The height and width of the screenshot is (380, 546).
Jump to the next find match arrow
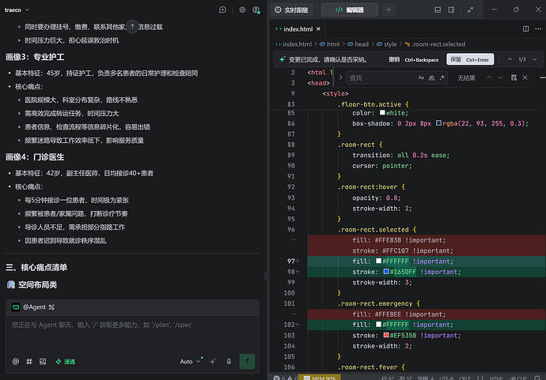pyautogui.click(x=500, y=78)
